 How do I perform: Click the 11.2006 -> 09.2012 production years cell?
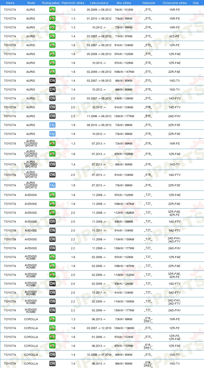click(x=99, y=116)
